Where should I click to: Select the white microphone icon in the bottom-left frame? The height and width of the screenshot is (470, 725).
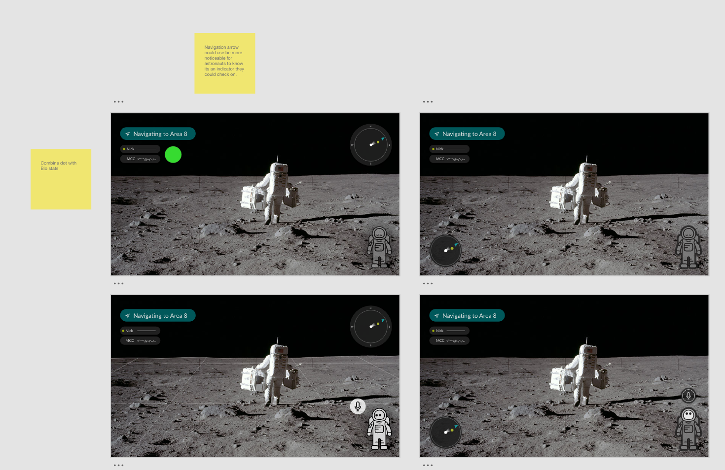358,406
